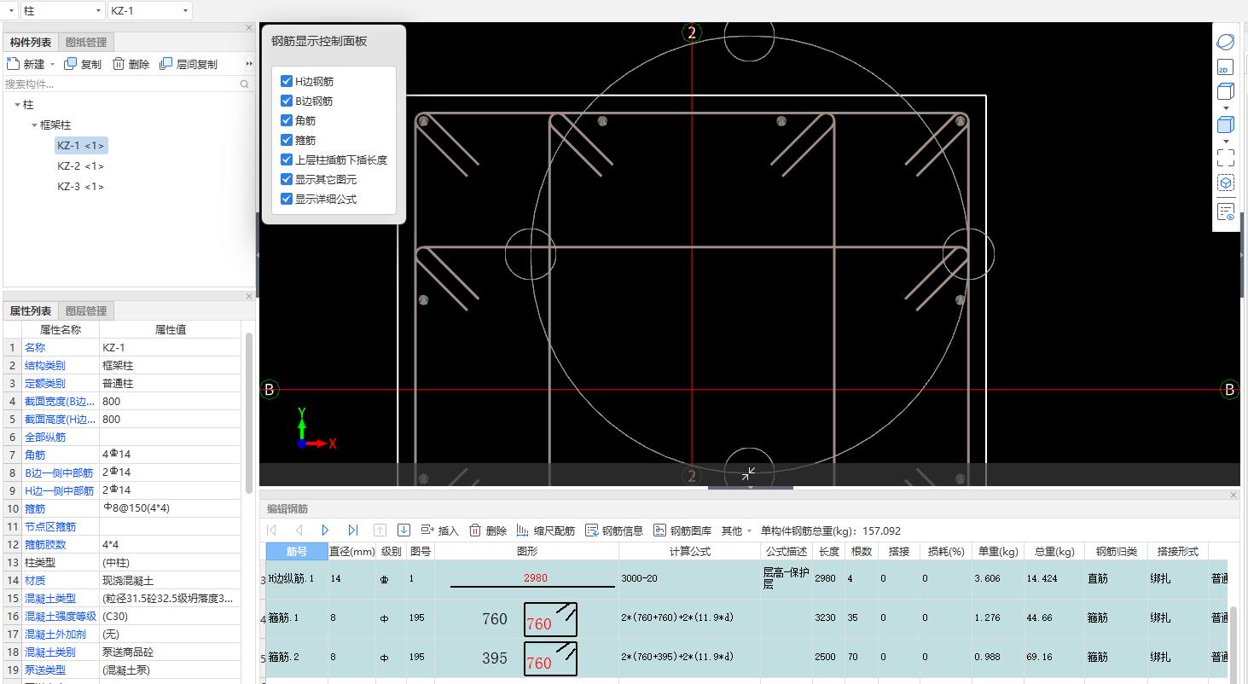Screen dimensions: 1248x684
Task: Collapse the 柱 tree node
Action: point(17,105)
